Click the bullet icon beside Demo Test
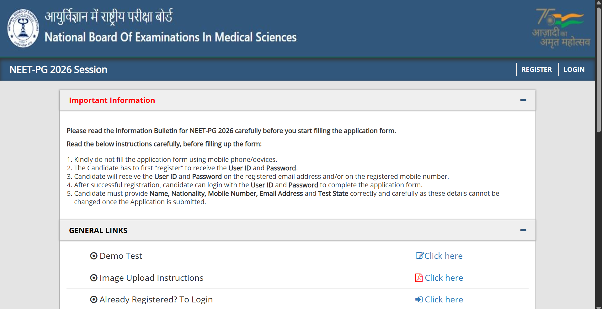 93,256
